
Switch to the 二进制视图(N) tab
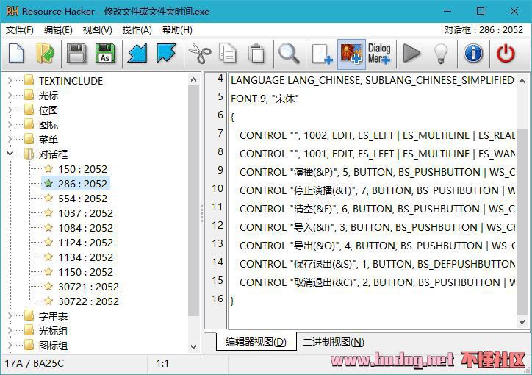(333, 342)
